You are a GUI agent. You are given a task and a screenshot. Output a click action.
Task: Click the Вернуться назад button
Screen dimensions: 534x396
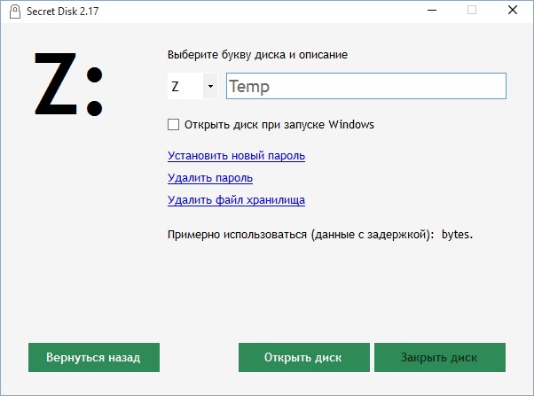pos(94,357)
